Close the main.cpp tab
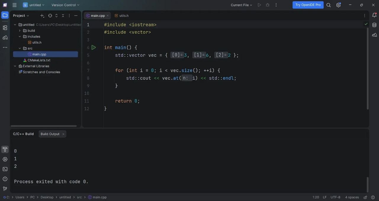The width and height of the screenshot is (379, 201). click(107, 16)
